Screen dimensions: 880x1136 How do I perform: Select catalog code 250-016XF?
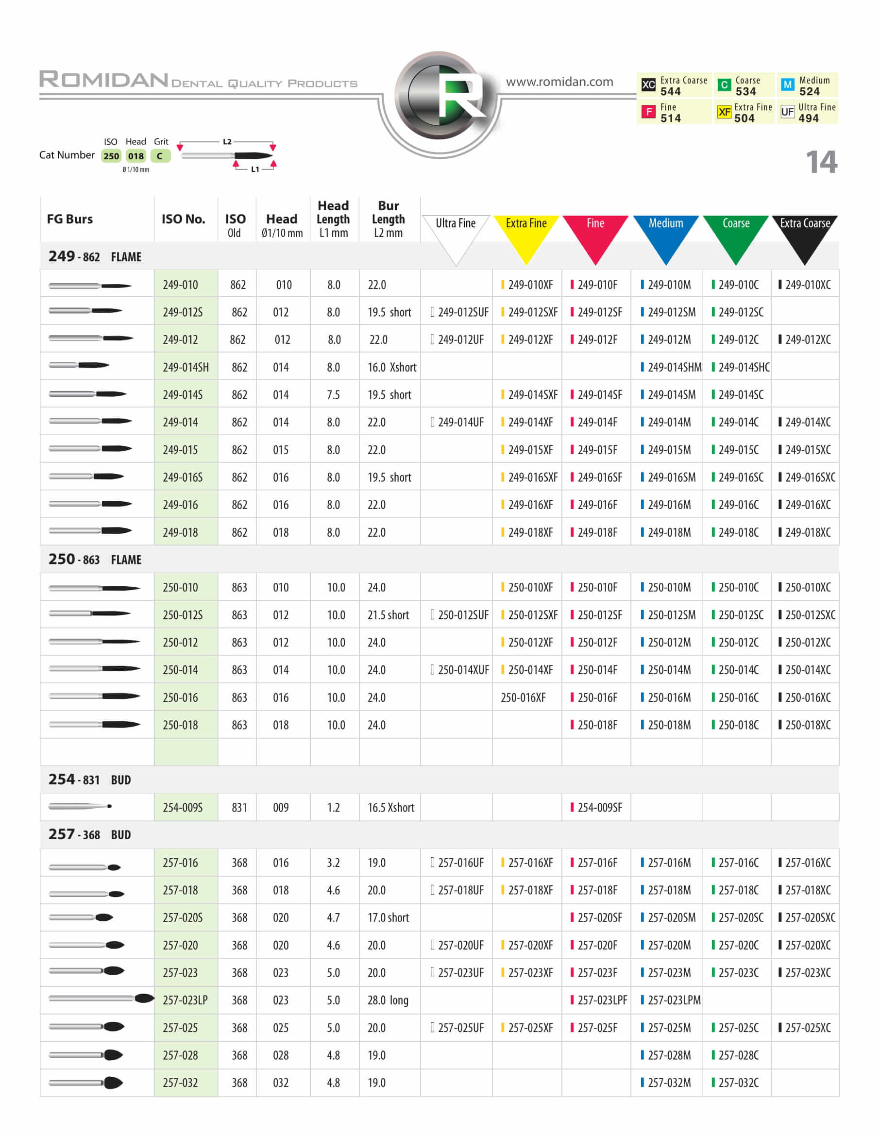[523, 697]
